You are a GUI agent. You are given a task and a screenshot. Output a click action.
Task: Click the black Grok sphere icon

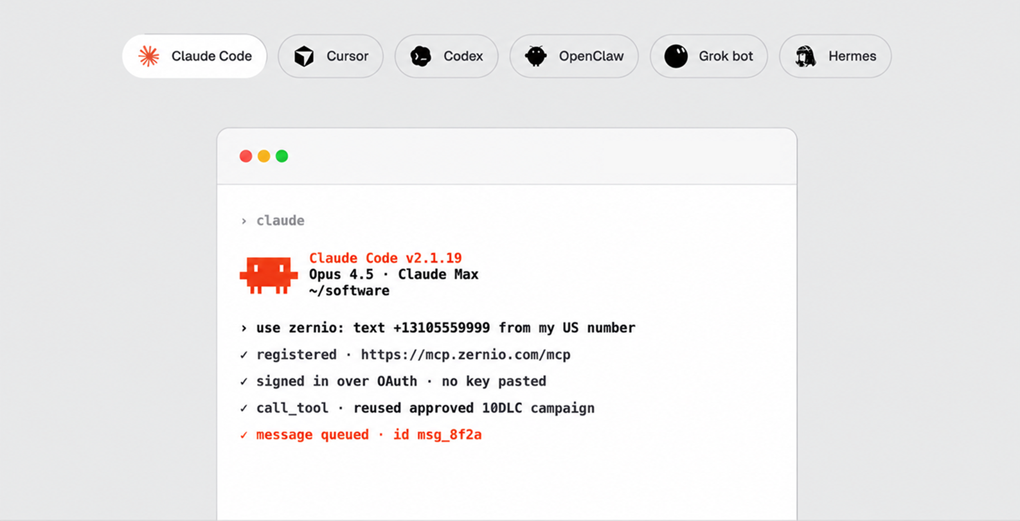tap(676, 57)
